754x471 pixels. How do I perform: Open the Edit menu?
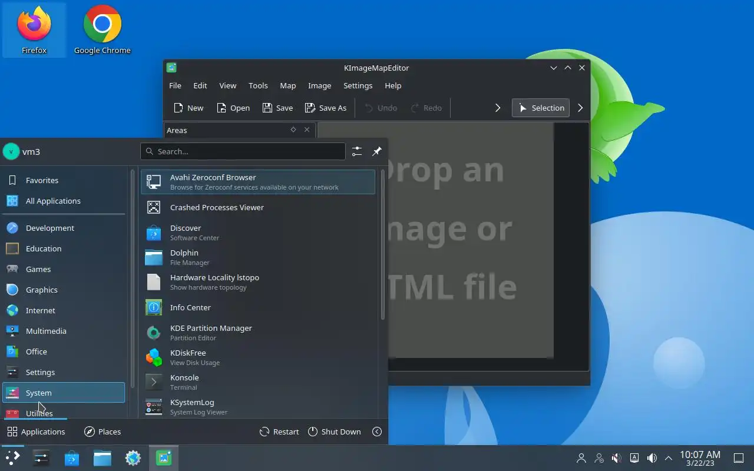point(200,85)
